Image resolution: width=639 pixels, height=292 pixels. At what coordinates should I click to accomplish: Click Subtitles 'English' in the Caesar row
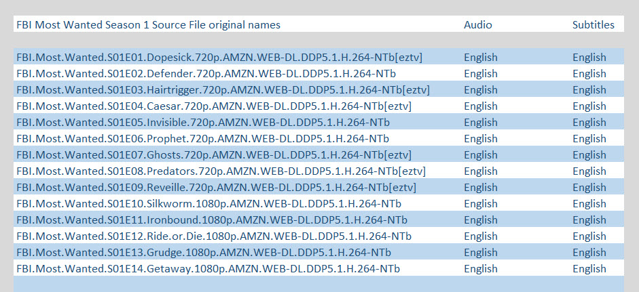(589, 106)
